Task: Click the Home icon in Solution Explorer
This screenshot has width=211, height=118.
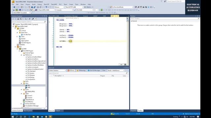Action: point(18,19)
